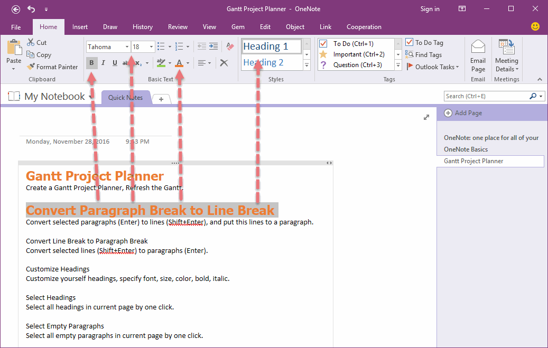Open the ribbon display options icon
548x348 pixels.
(462, 9)
